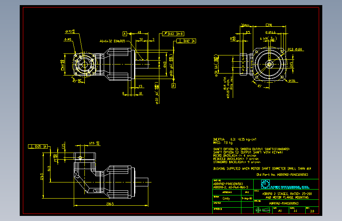Select the 10 dimension below the flange
This screenshot has height=221, width=342.
tap(140, 93)
